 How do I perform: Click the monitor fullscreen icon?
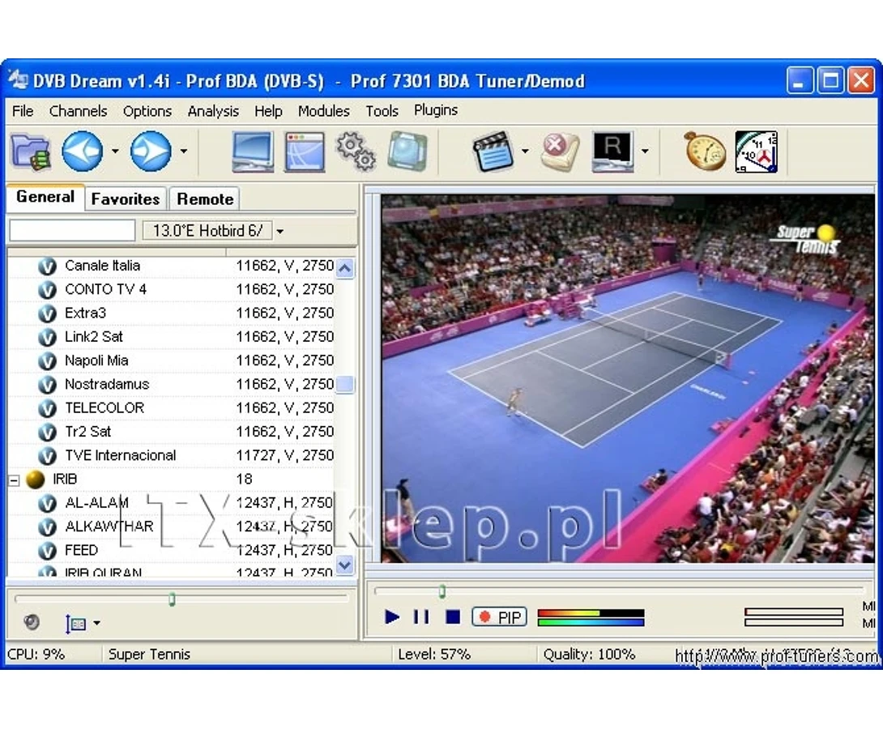pos(253,151)
